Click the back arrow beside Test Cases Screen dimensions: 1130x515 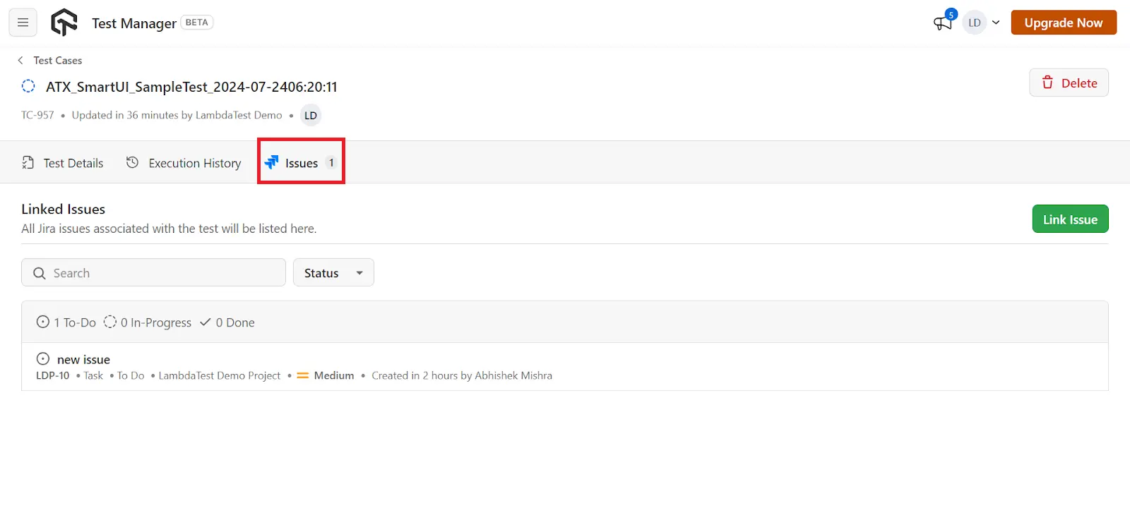point(20,61)
